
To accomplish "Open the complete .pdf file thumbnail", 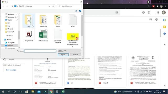I will [48, 71].
